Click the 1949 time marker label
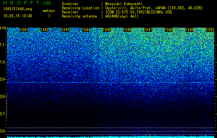Viewport: 217px width, 138px height. pyautogui.click(x=190, y=30)
